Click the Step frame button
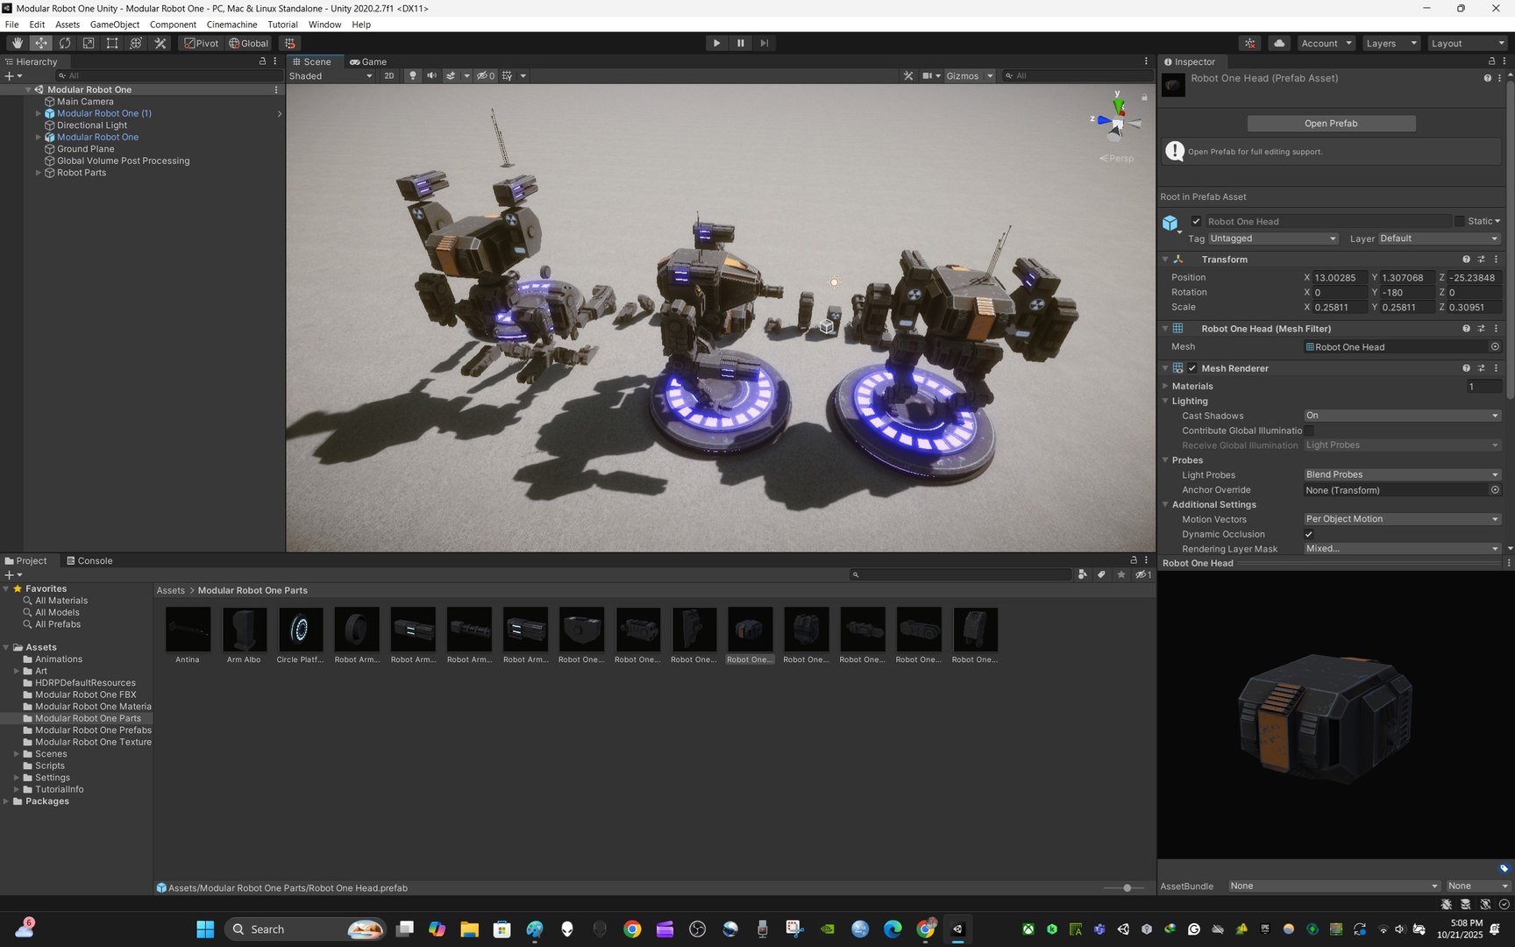Viewport: 1515px width, 947px height. pos(765,43)
